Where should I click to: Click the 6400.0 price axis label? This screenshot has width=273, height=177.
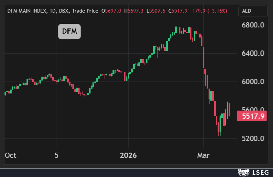tap(253, 54)
